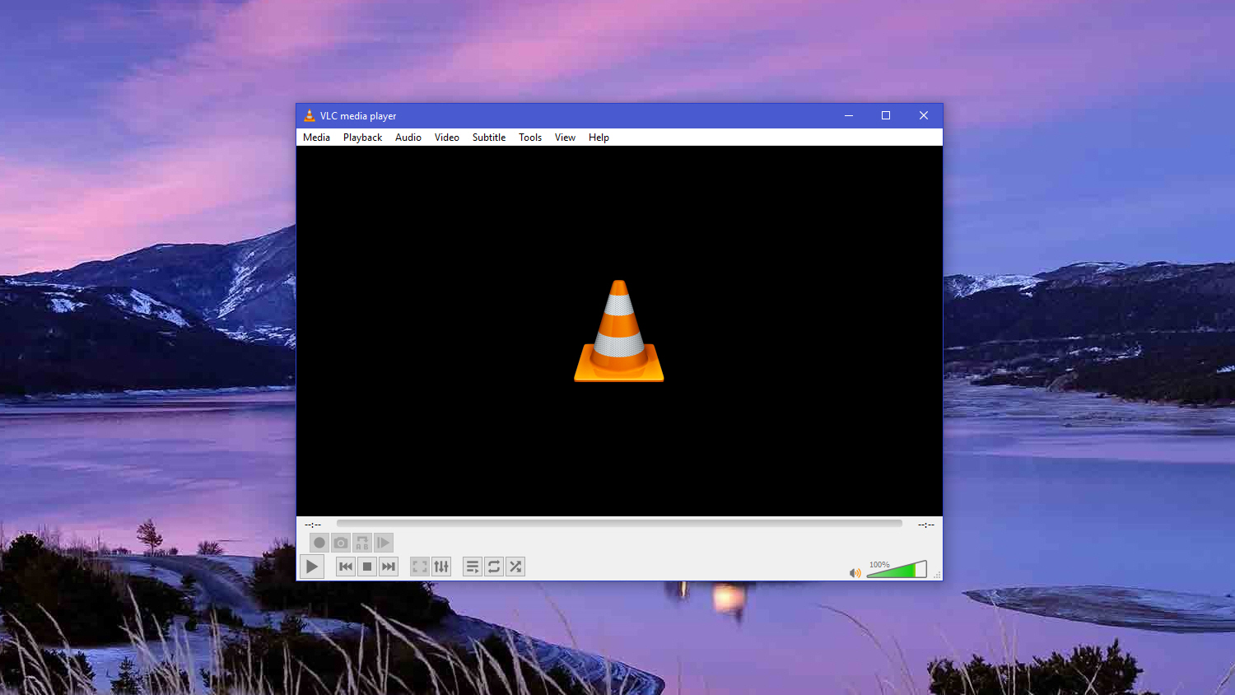The height and width of the screenshot is (695, 1235).
Task: Click the frame-by-frame icon
Action: click(x=384, y=543)
